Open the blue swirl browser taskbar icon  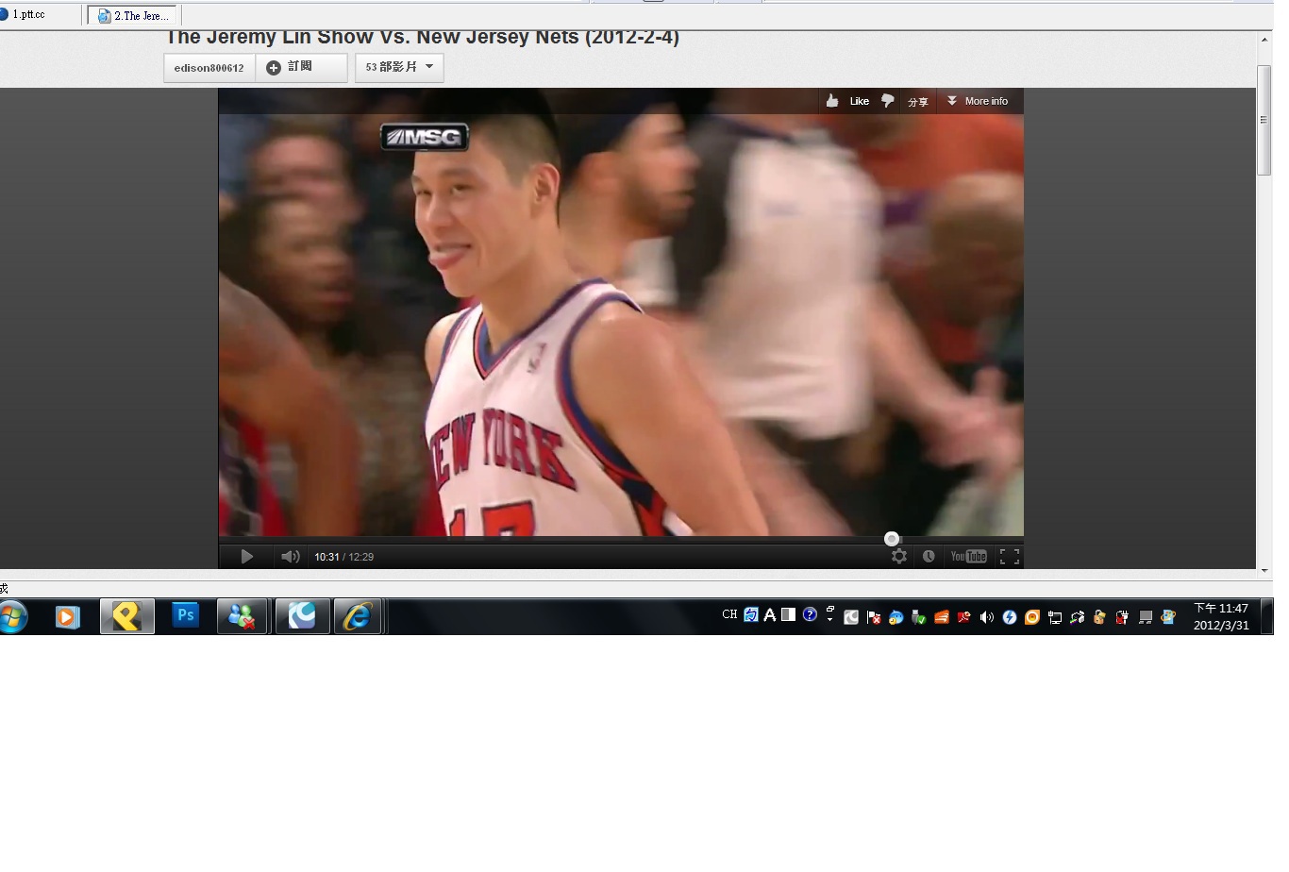point(302,617)
